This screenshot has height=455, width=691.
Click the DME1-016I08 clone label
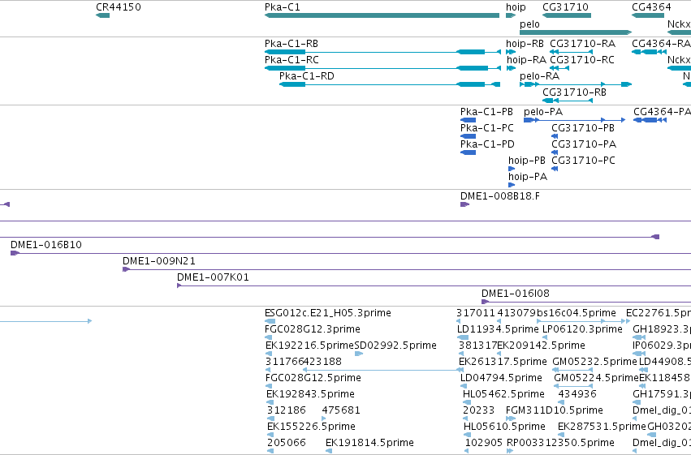pyautogui.click(x=516, y=294)
